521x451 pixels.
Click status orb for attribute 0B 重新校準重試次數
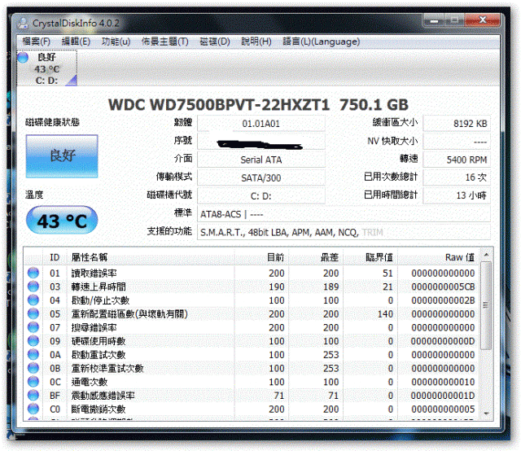[33, 368]
